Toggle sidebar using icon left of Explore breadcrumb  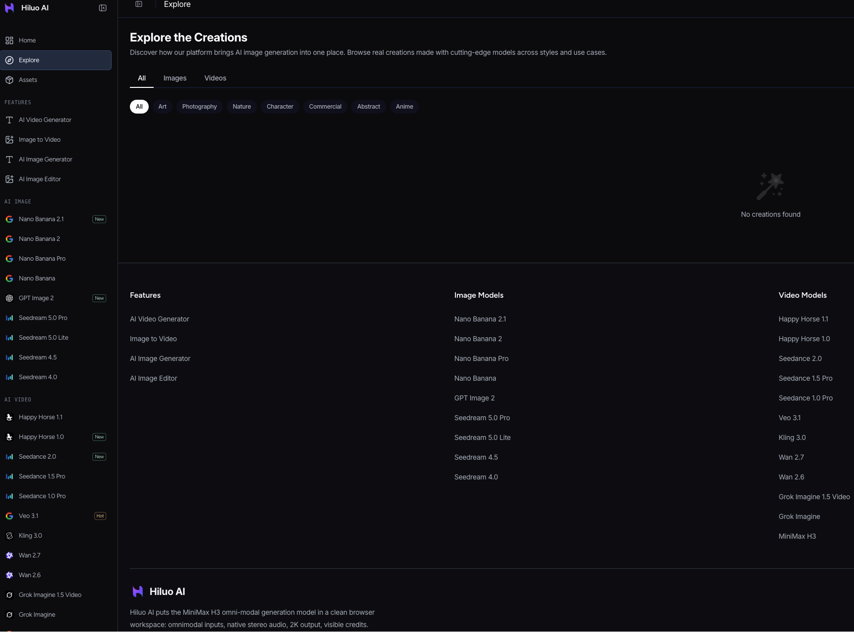point(139,4)
